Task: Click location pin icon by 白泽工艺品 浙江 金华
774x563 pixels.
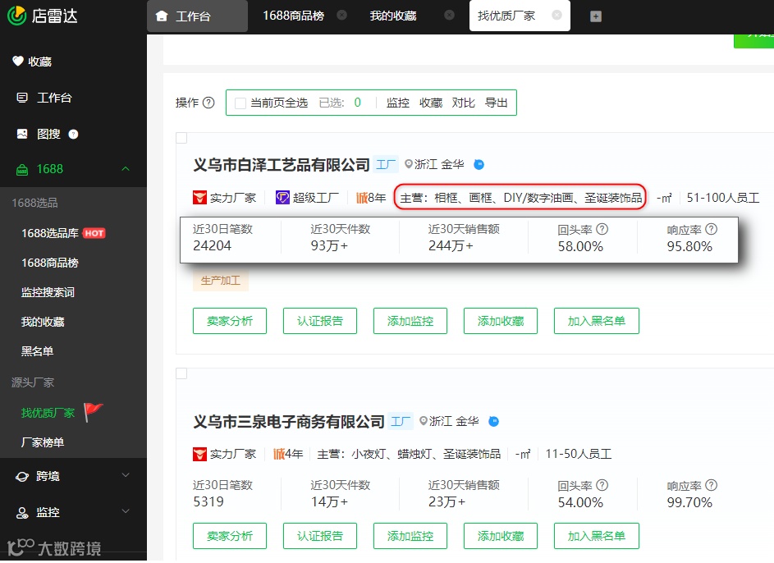Action: 409,164
